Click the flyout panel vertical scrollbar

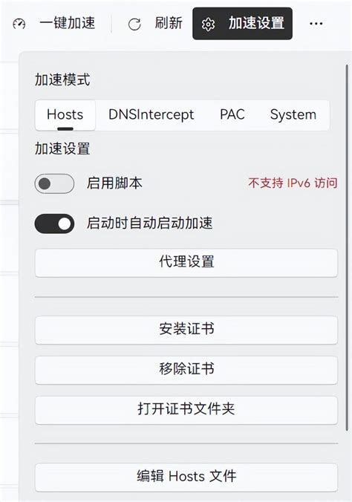(347, 248)
